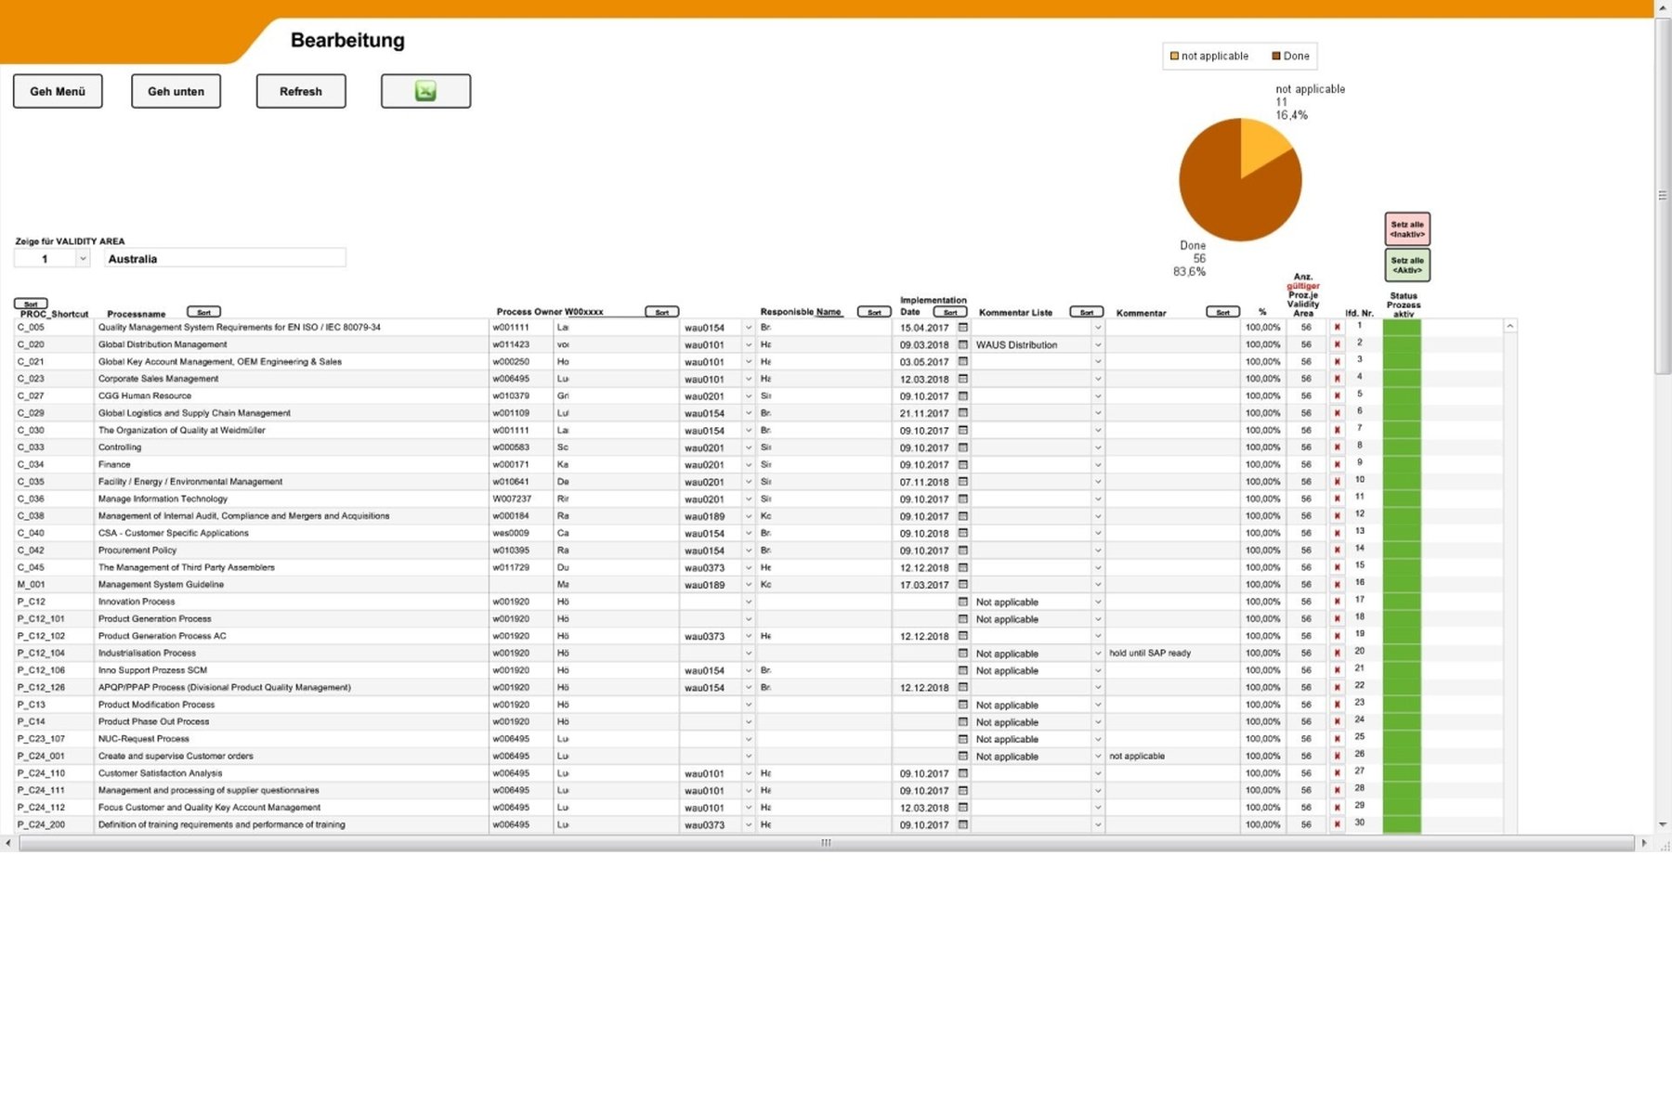Sort by PROC_Shortcut column
The image size is (1672, 1114).
coord(31,304)
